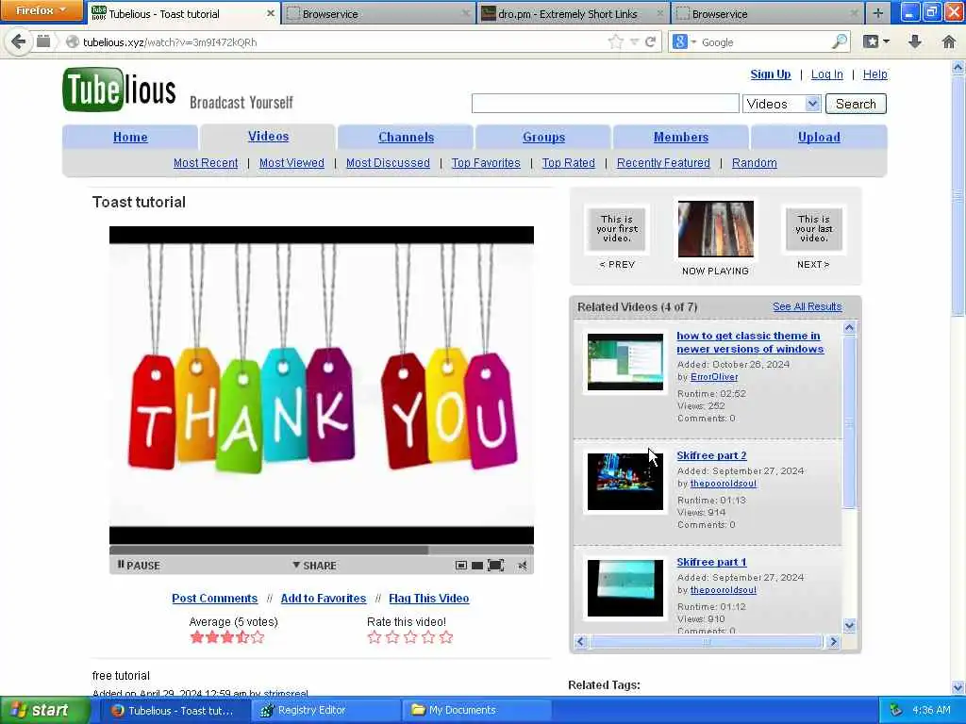This screenshot has width=966, height=724.
Task: Enter fullscreen on the video player
Action: (495, 566)
